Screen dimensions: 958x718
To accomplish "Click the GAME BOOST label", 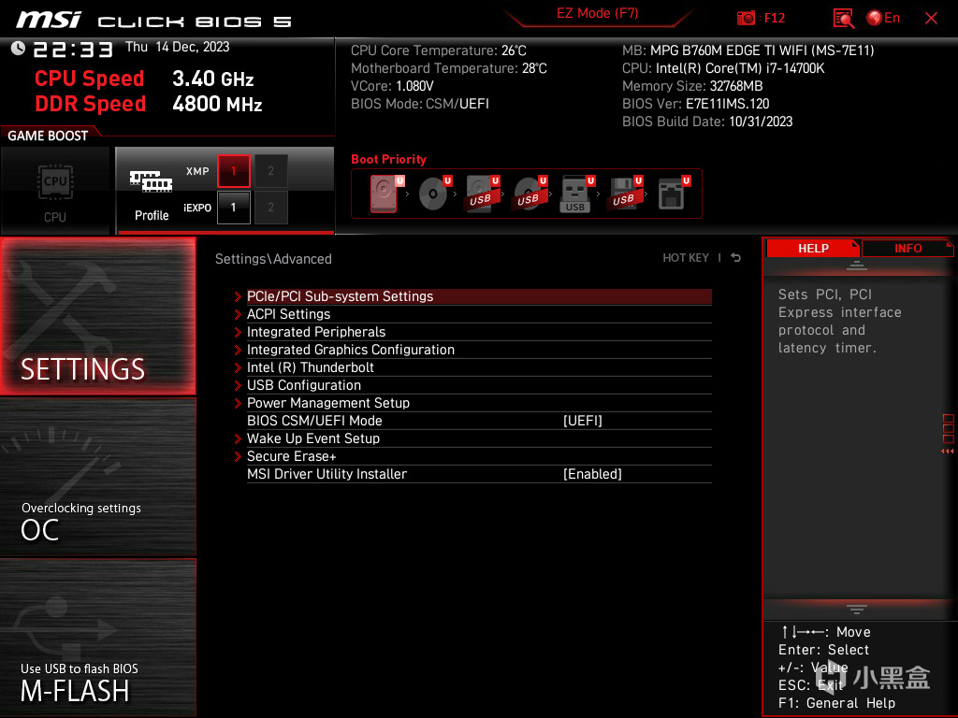I will pyautogui.click(x=48, y=136).
